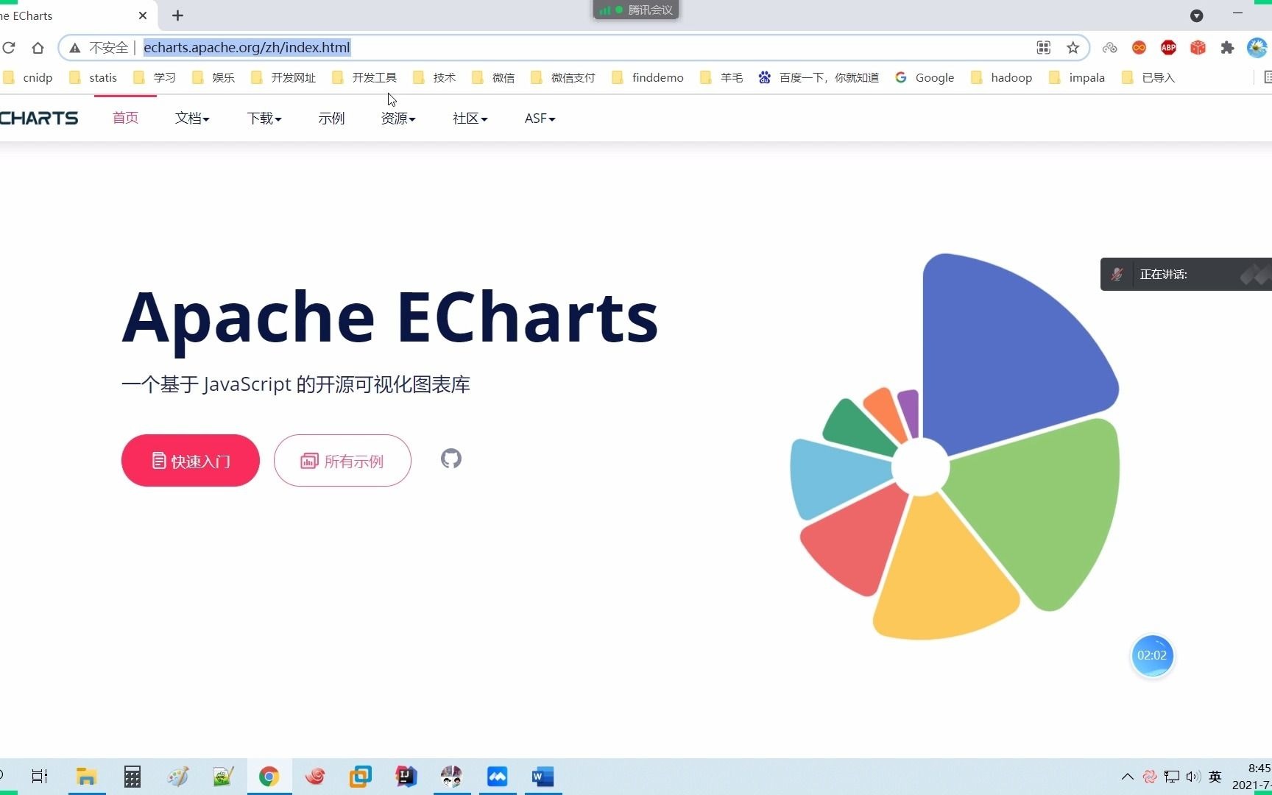Viewport: 1272px width, 795px height.
Task: Expand the 资源 dropdown menu
Action: [398, 118]
